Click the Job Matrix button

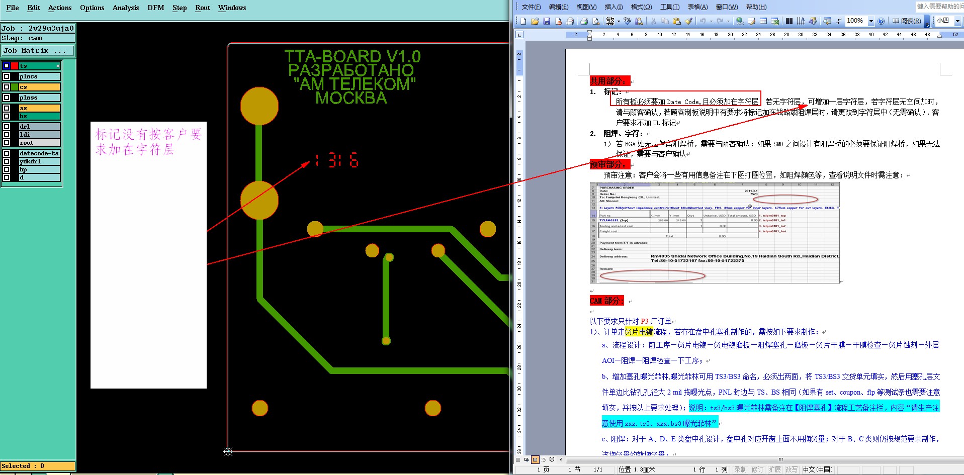click(x=38, y=50)
